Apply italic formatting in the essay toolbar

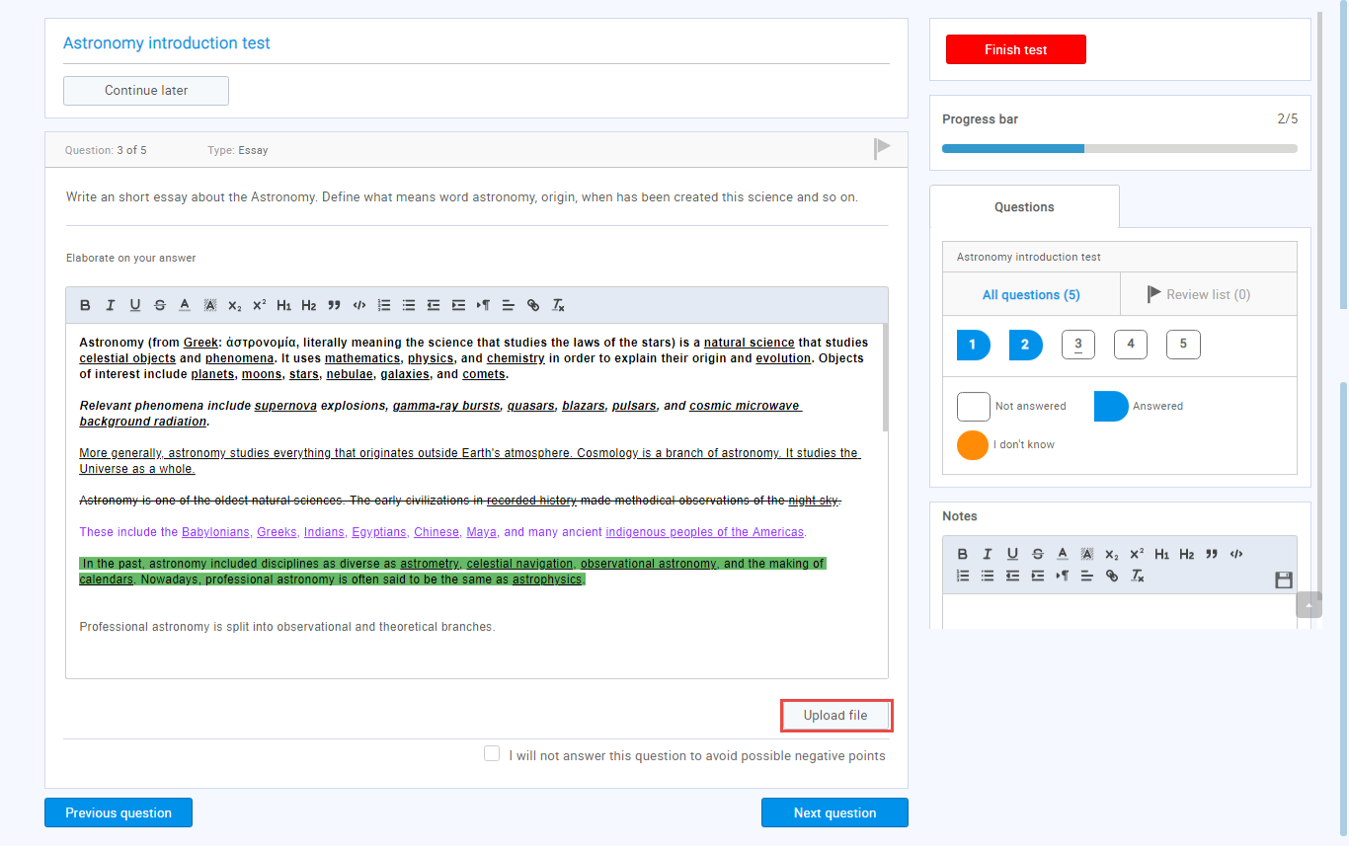click(x=110, y=305)
